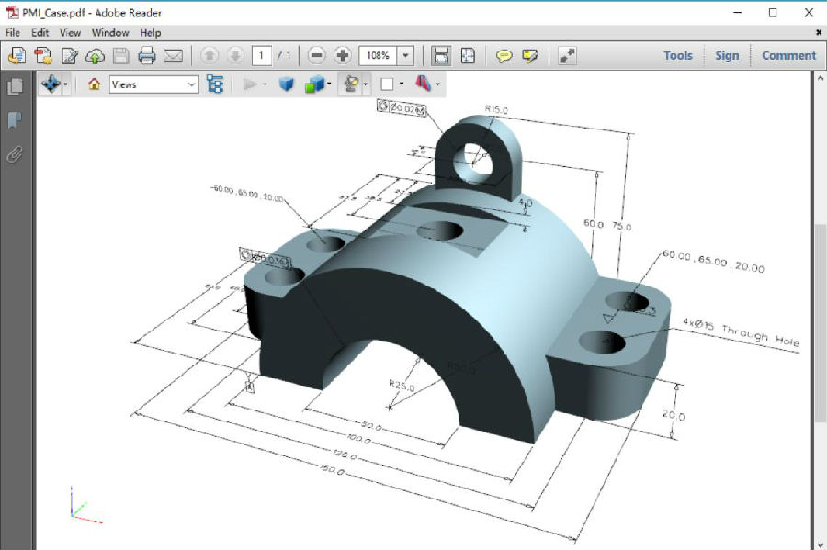Open the Comment pane
This screenshot has width=827, height=550.
[787, 55]
